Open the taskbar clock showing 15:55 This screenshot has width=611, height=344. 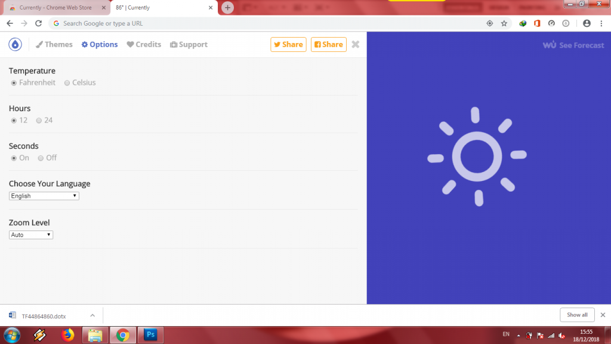(x=586, y=336)
